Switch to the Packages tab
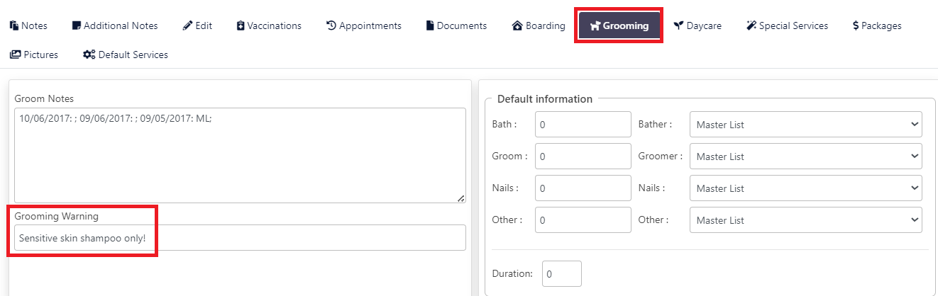 877,25
